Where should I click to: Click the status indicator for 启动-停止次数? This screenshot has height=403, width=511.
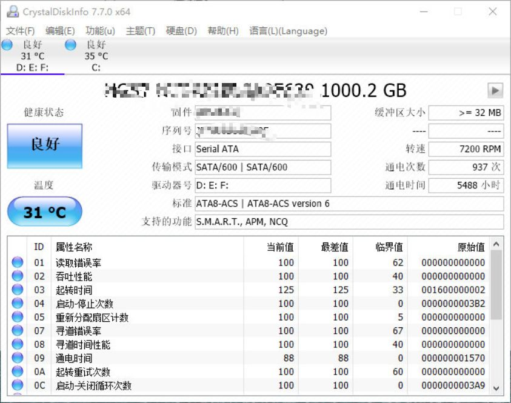(17, 303)
